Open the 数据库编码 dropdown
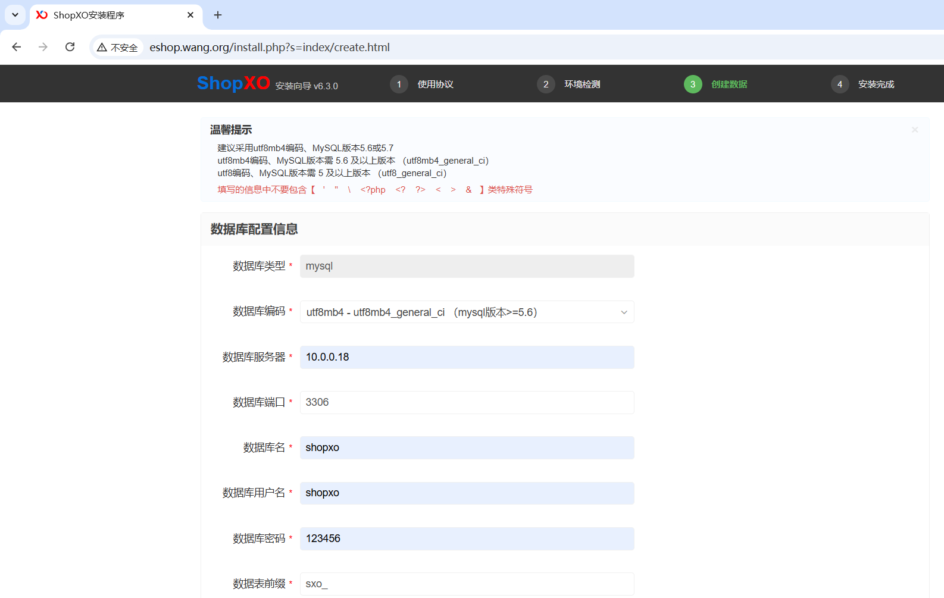The image size is (944, 598). (467, 312)
